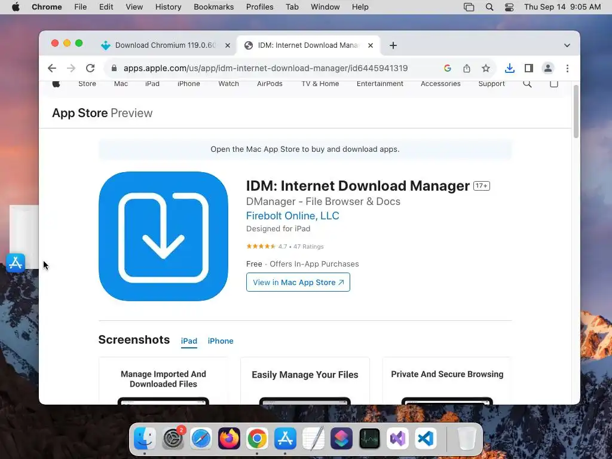This screenshot has width=612, height=459.
Task: Launch Firefox from the Dock
Action: tap(229, 438)
